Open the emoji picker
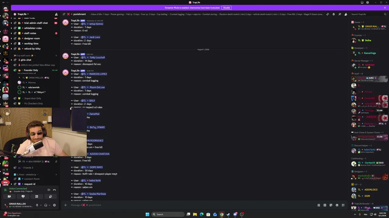The height and width of the screenshot is (218, 389). pos(337,205)
